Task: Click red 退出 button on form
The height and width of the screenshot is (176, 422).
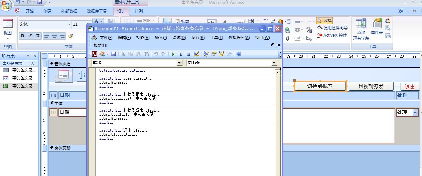Action: point(410,87)
